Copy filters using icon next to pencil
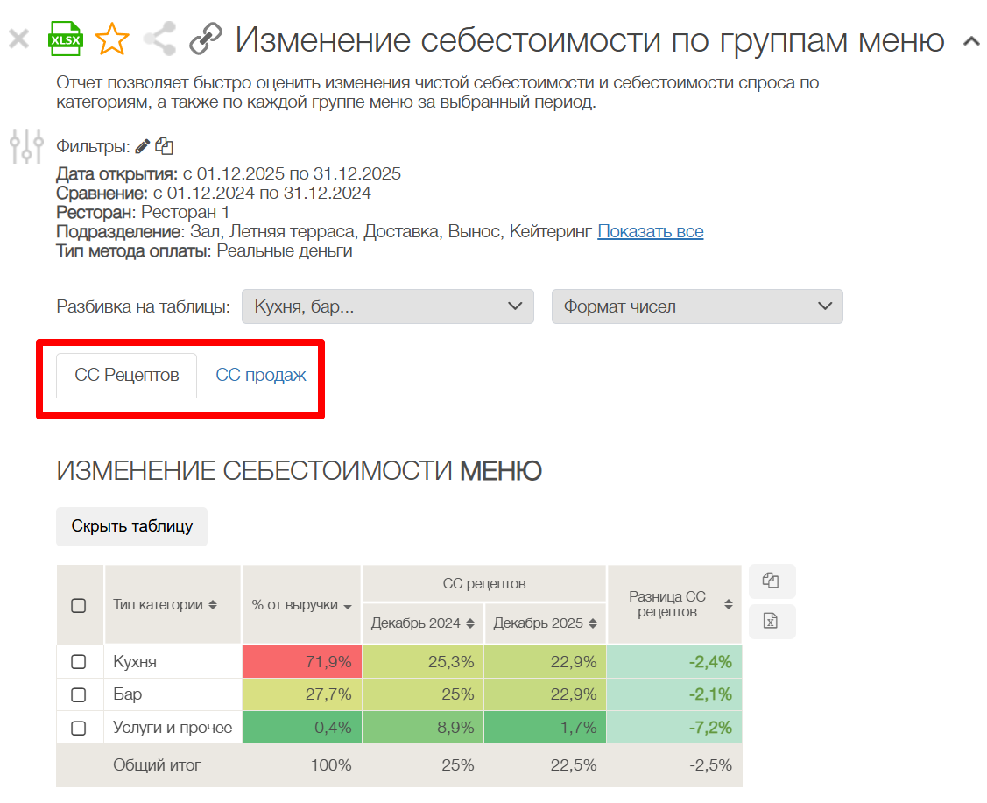The image size is (987, 803). coord(164,146)
